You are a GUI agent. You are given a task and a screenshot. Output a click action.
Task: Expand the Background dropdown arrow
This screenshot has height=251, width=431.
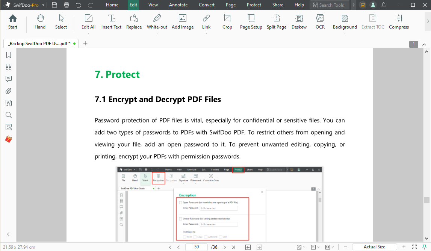click(345, 33)
